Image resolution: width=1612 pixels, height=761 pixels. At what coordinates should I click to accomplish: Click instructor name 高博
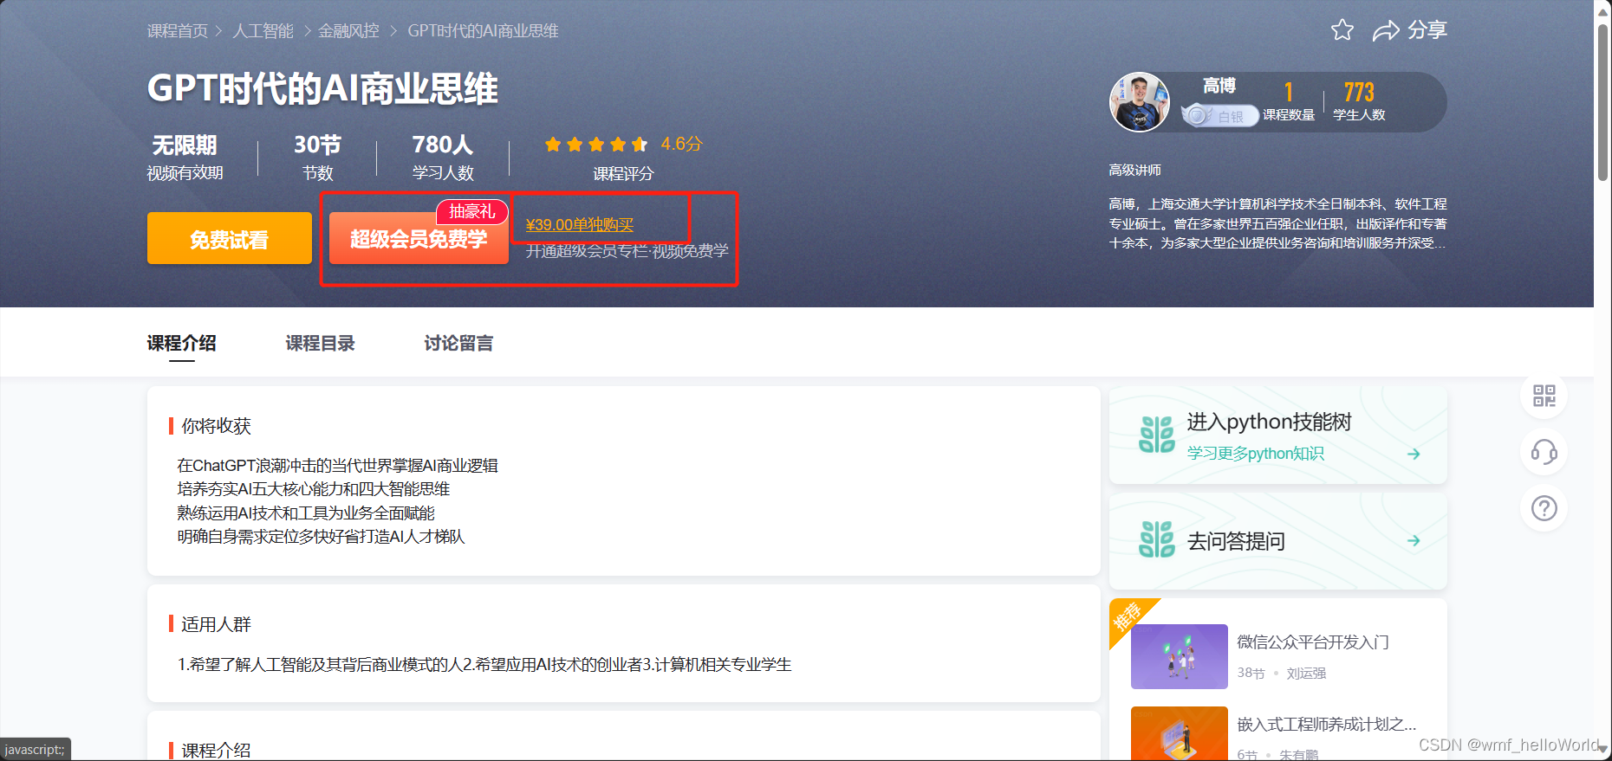point(1219,86)
